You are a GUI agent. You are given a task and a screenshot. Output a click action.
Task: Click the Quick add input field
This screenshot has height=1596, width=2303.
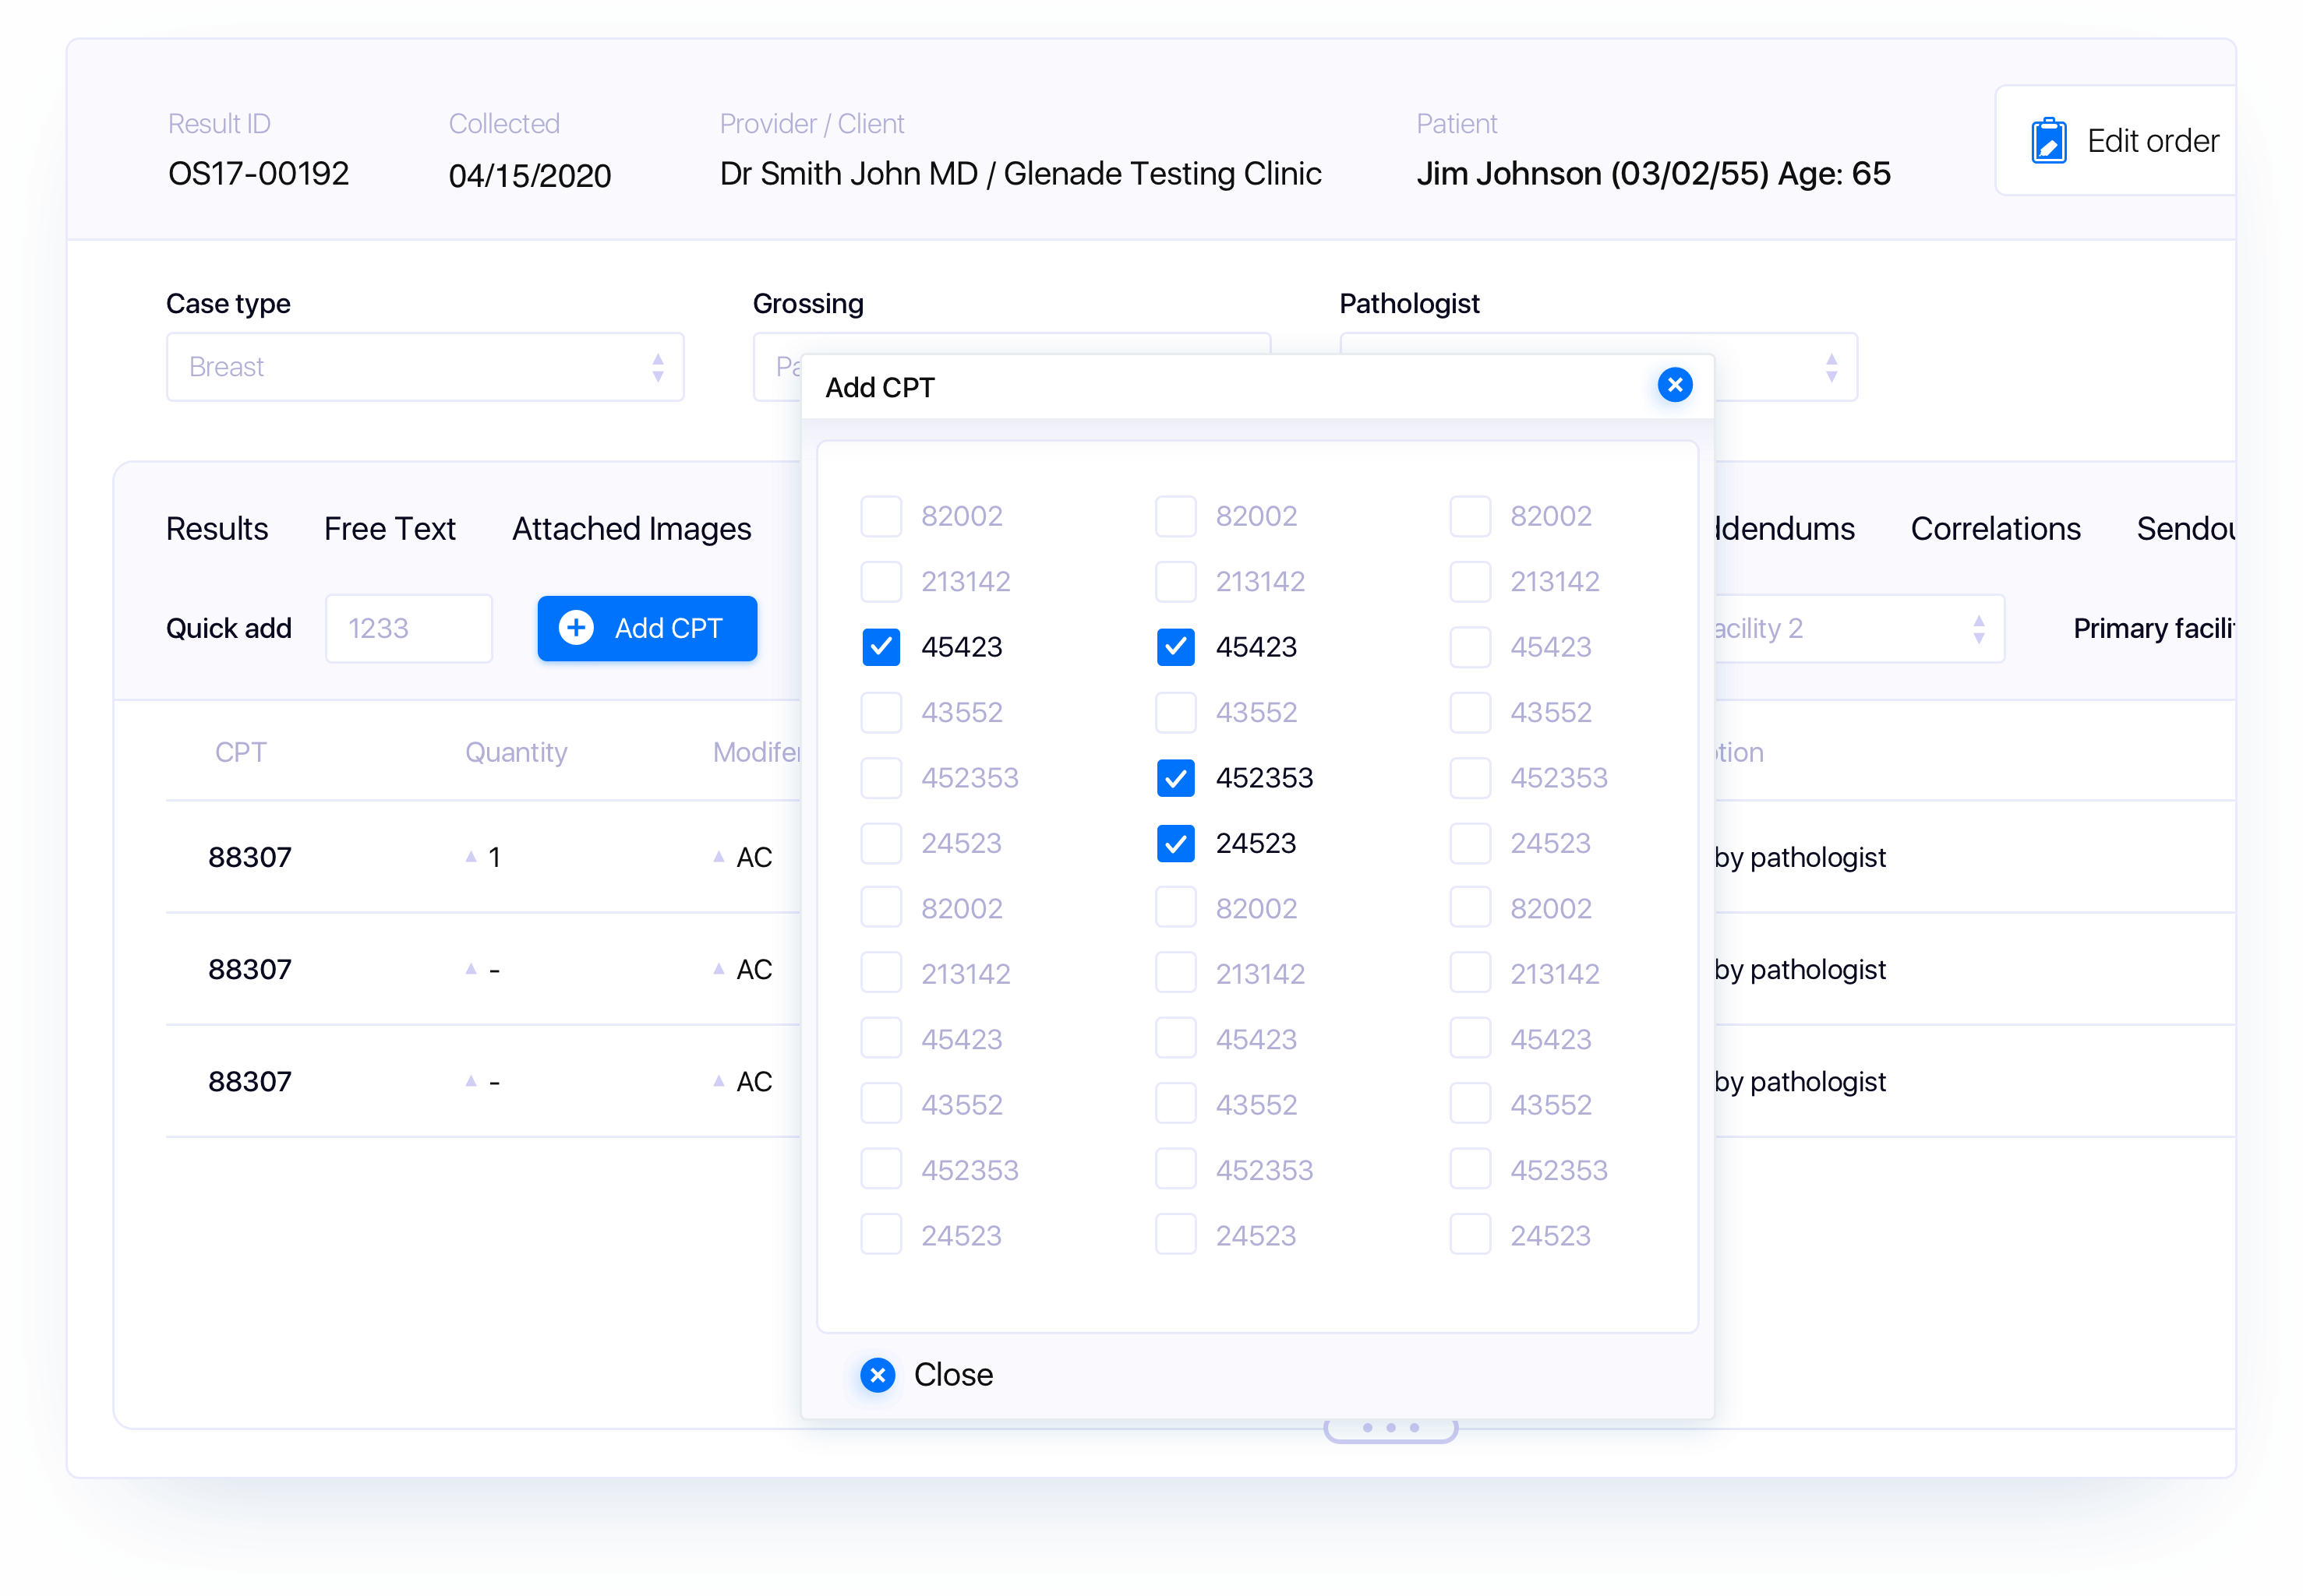click(x=408, y=629)
